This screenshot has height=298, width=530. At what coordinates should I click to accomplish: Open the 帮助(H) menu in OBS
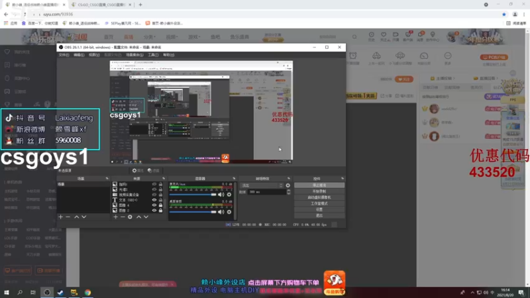click(x=169, y=55)
